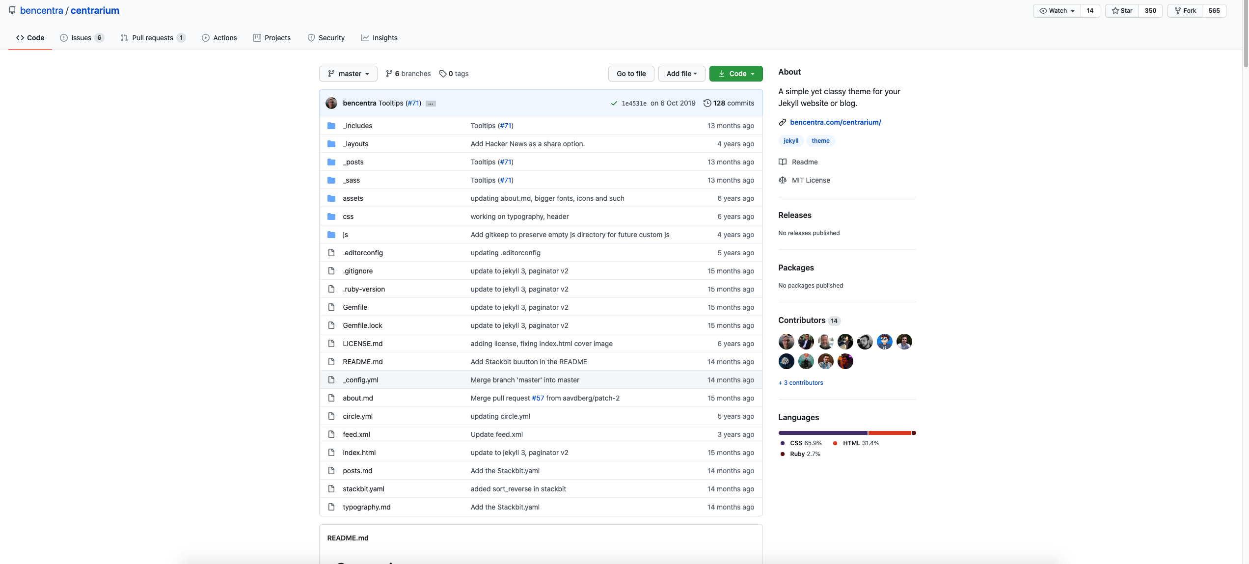This screenshot has width=1249, height=564.
Task: Open the Add file dropdown
Action: click(682, 74)
